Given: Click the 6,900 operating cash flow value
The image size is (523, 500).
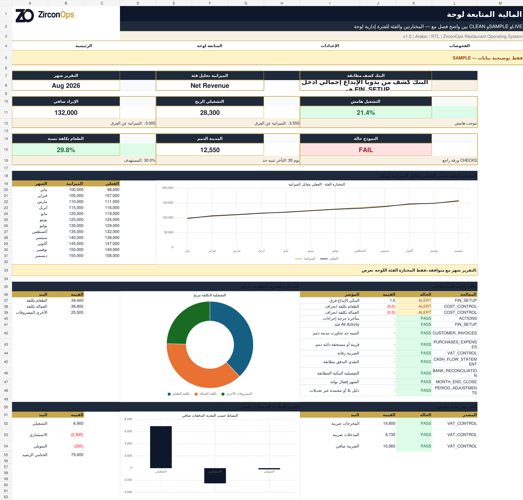Looking at the screenshot, I should tap(78, 423).
